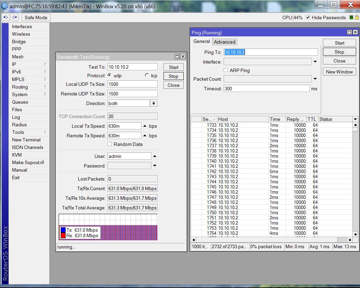
Task: Sort ping results by Time column header
Action: click(277, 119)
